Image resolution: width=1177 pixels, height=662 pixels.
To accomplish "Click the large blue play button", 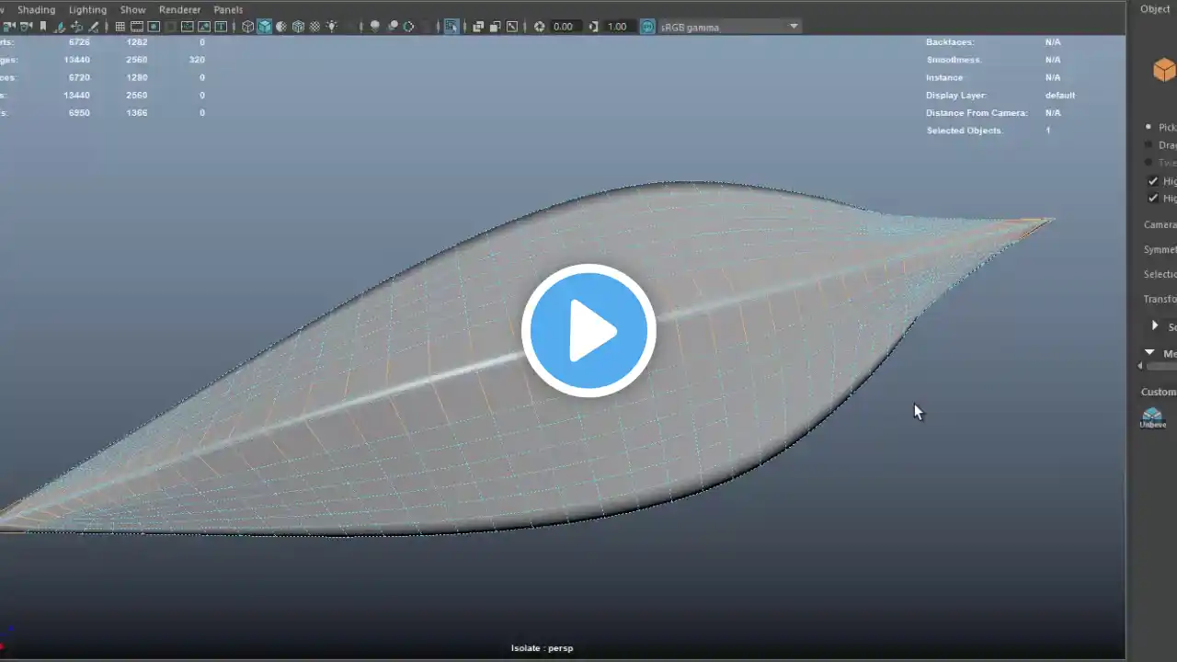I will click(x=588, y=330).
